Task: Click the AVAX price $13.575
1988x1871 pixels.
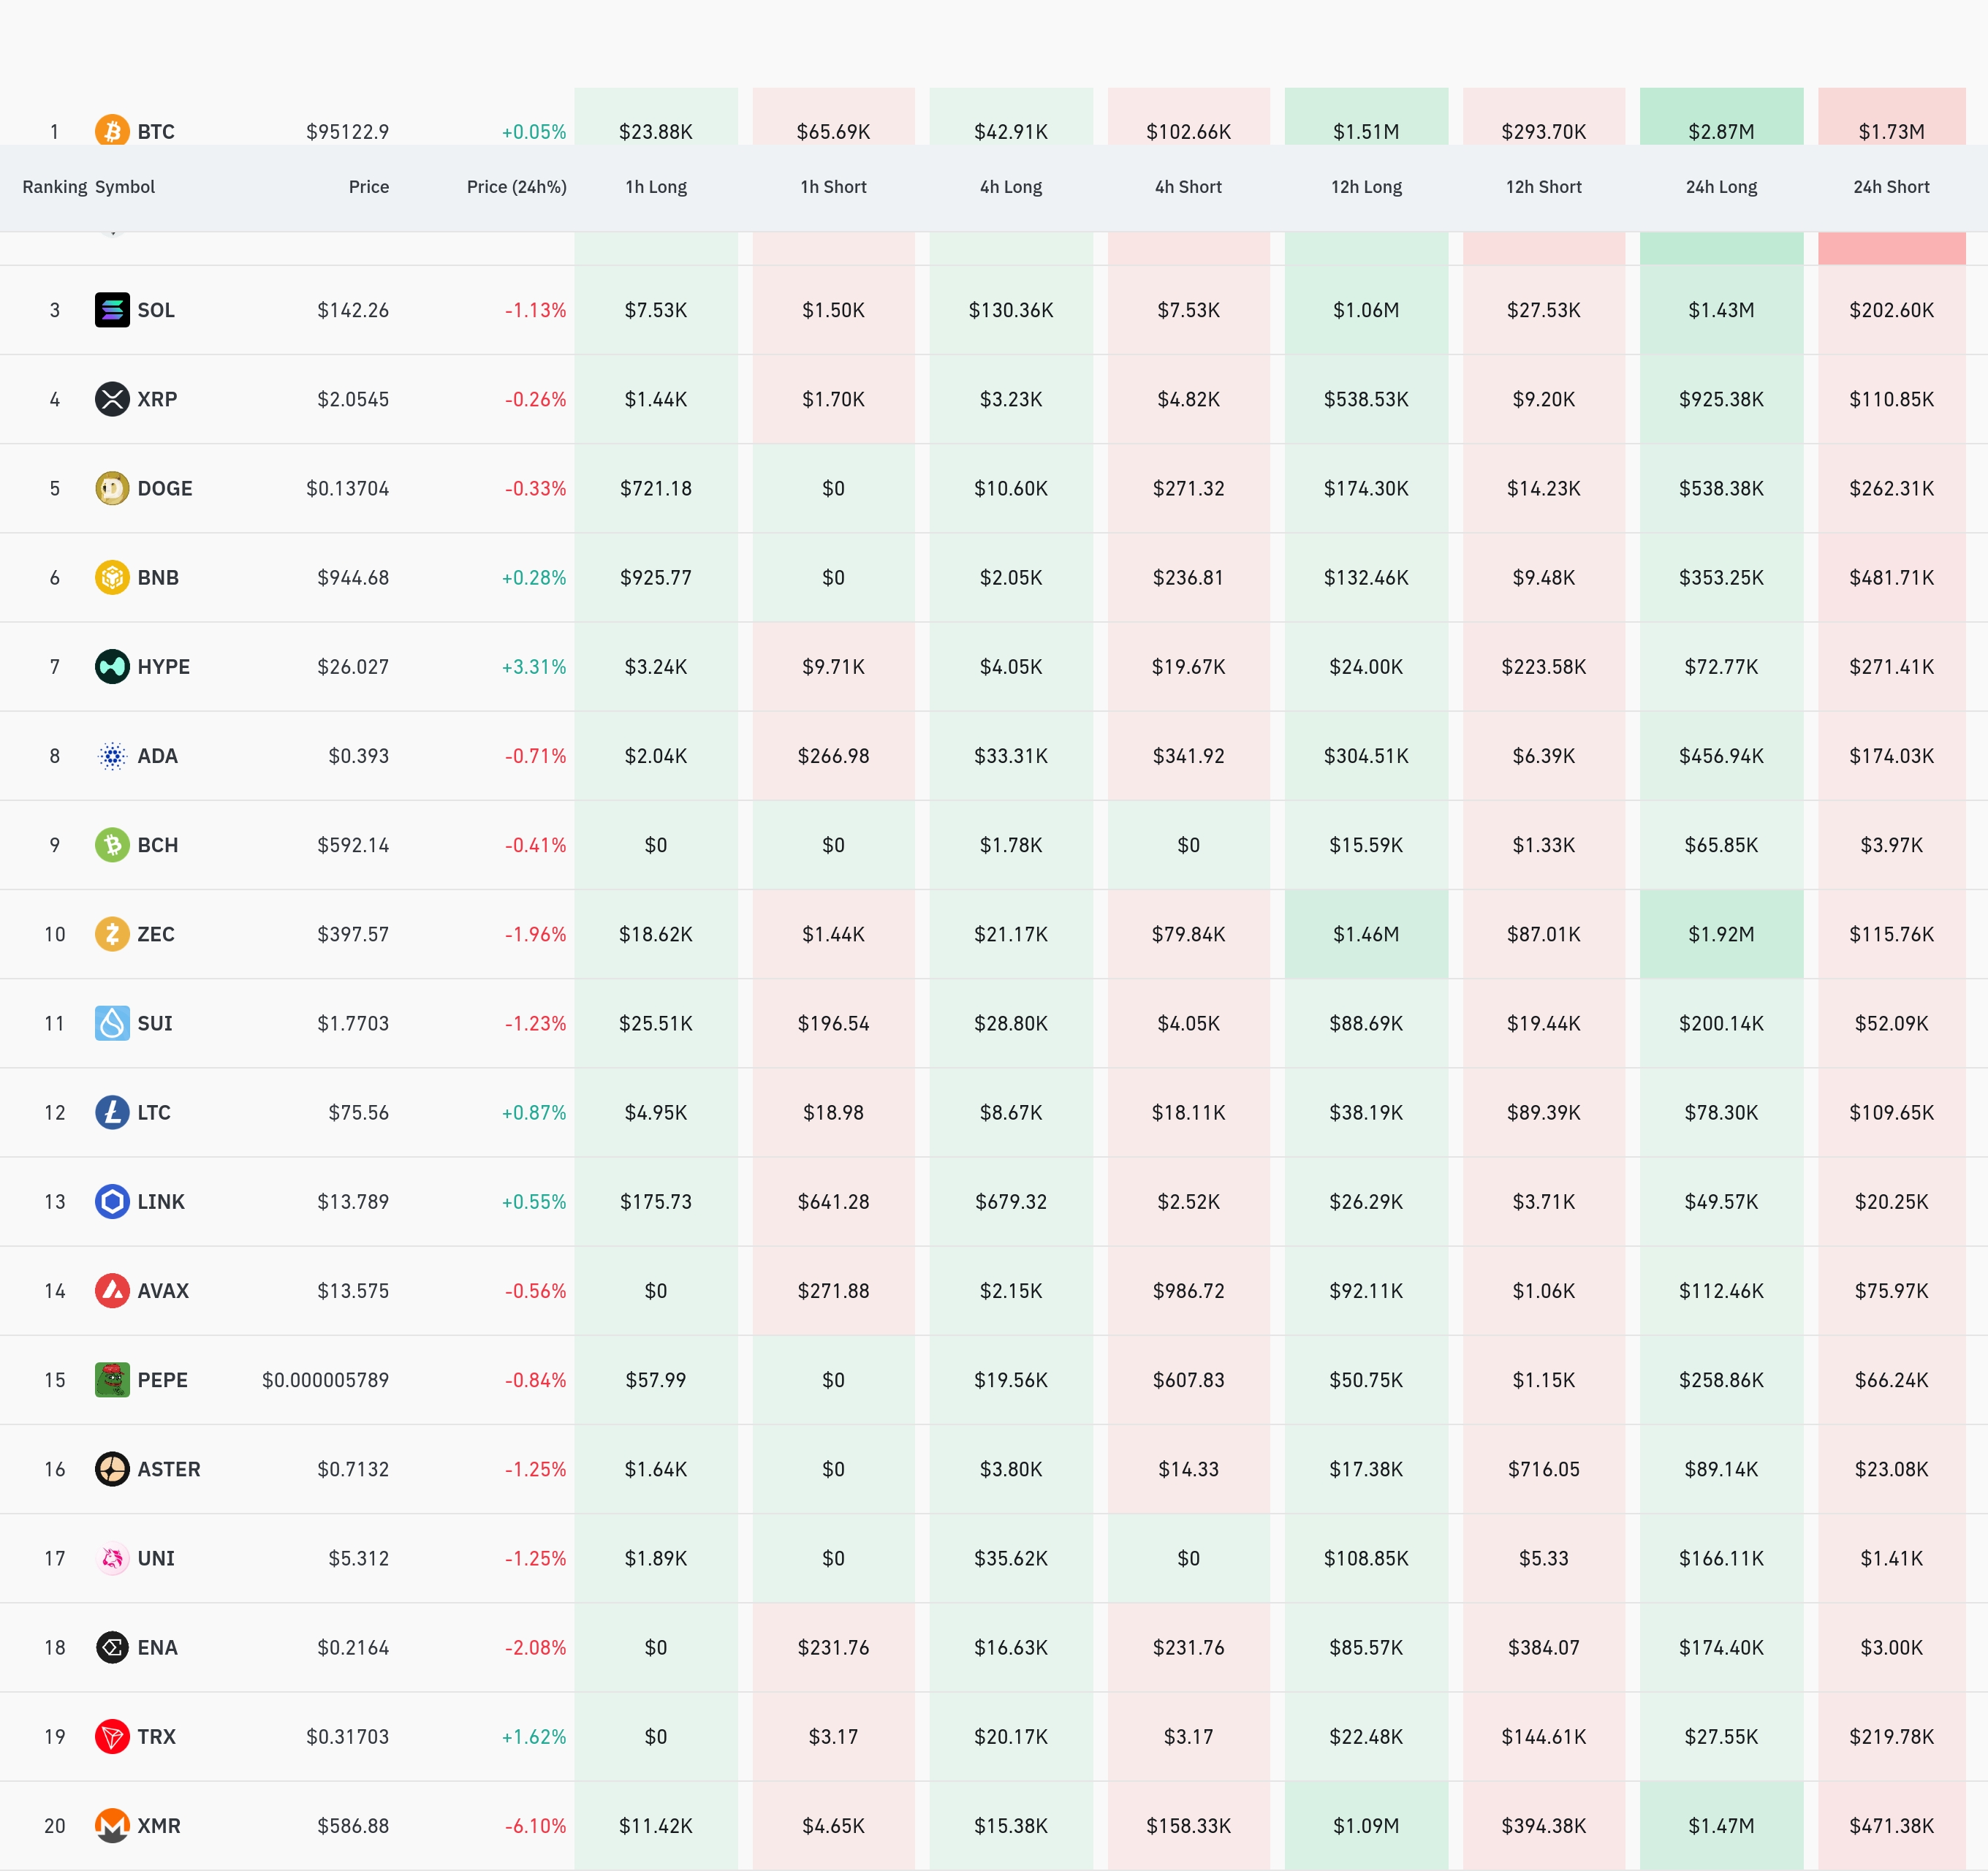Action: coord(353,1291)
